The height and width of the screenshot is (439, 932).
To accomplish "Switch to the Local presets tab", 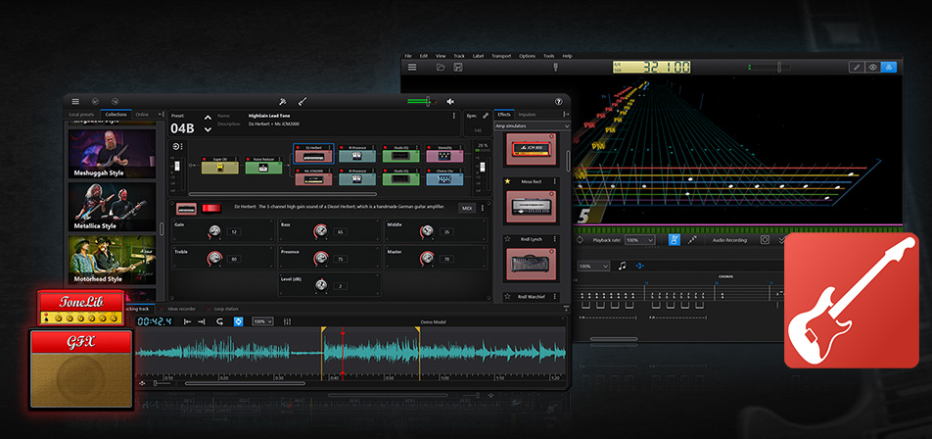I will pos(81,115).
